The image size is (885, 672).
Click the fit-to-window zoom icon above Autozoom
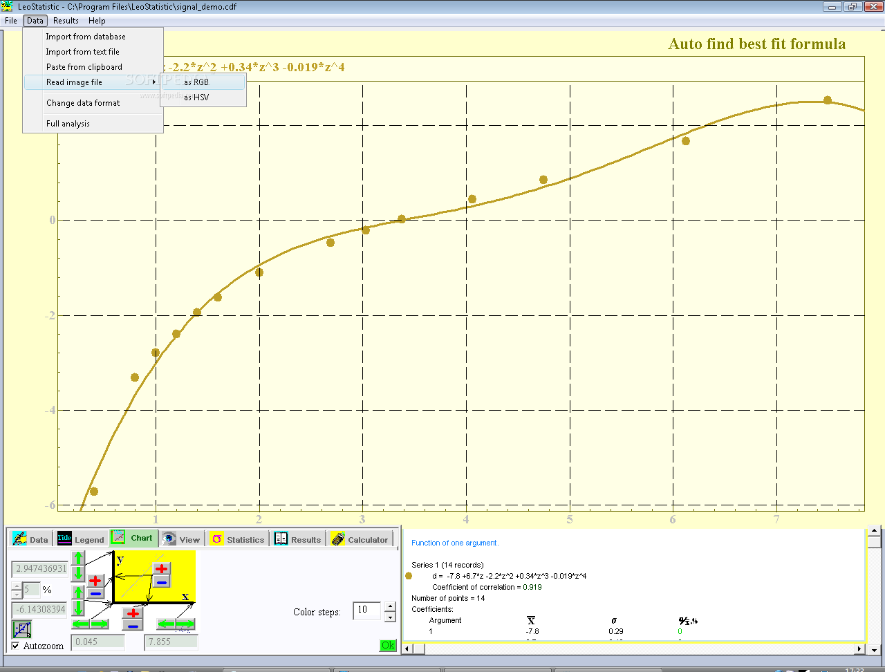pos(22,630)
